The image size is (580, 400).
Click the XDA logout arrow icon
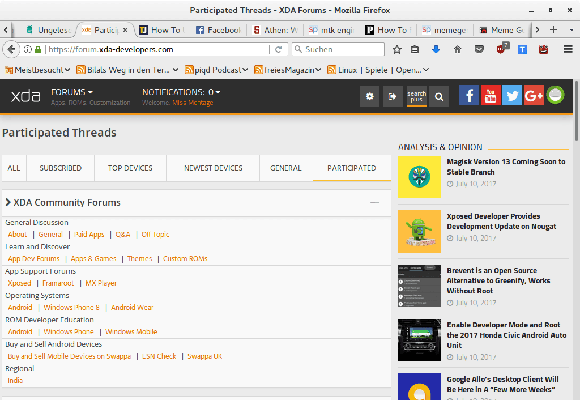[x=392, y=97]
